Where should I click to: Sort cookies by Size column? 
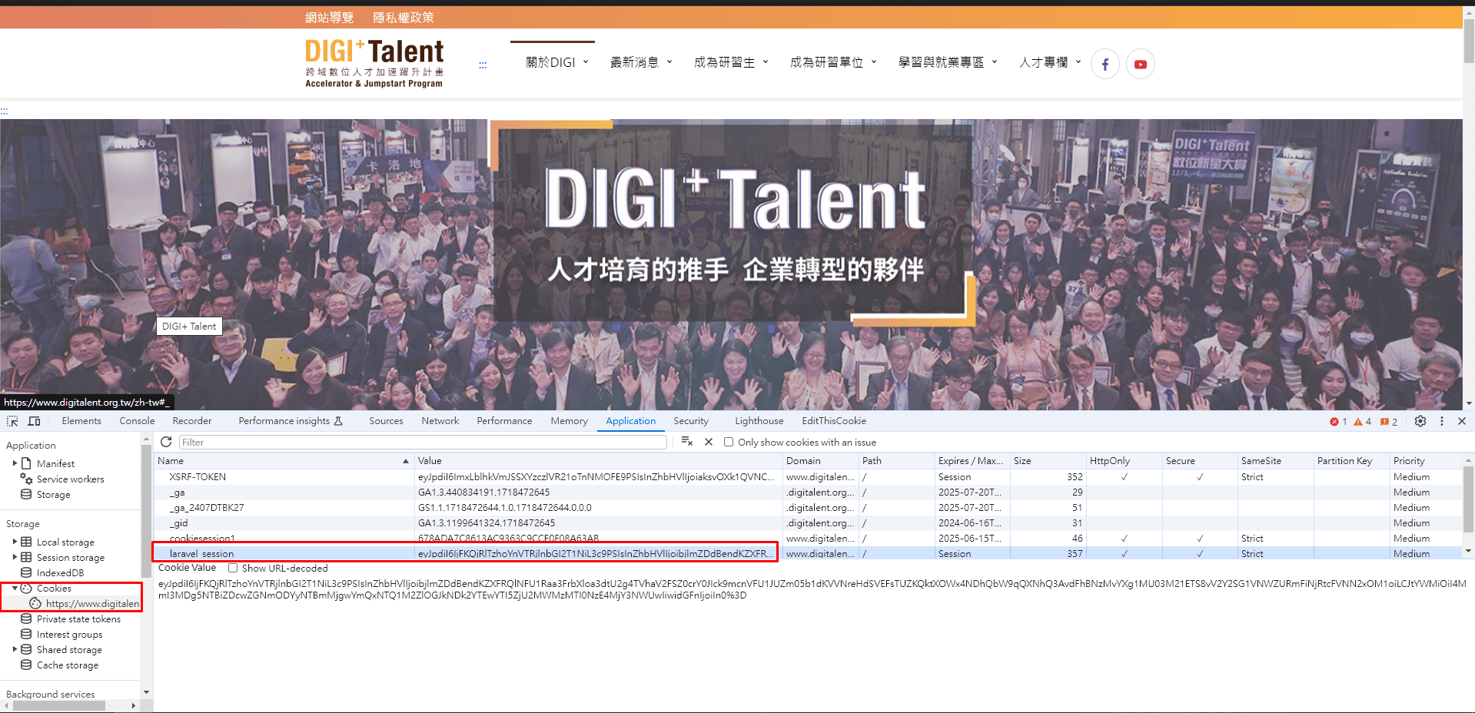click(1048, 461)
